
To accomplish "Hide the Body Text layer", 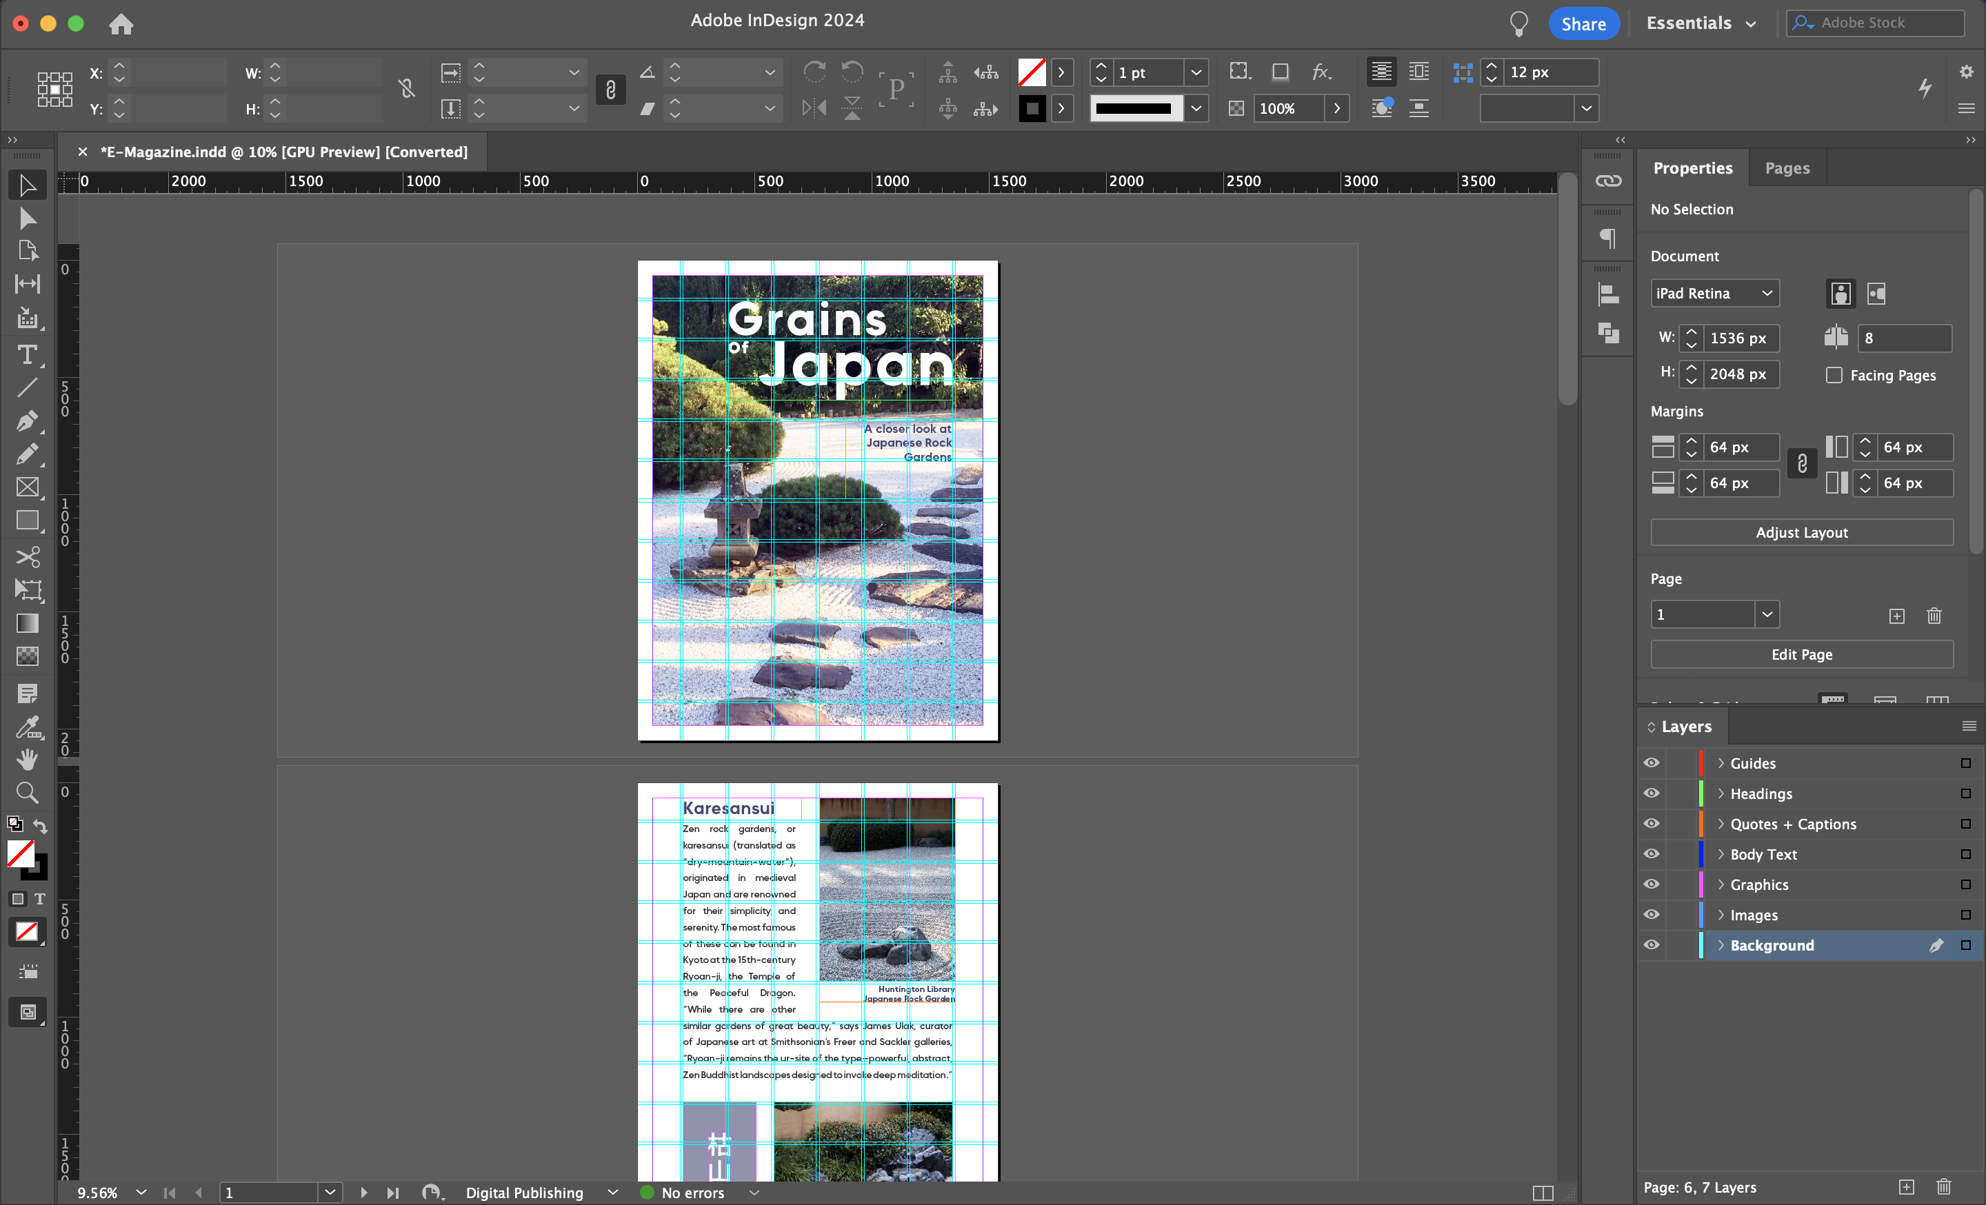I will click(1652, 854).
